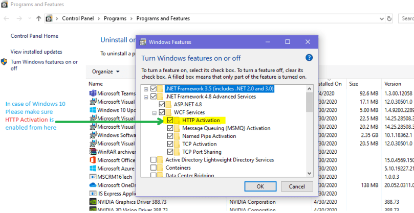Click the Microsoft Office icon in list
Image resolution: width=414 pixels, height=213 pixels.
click(93, 160)
